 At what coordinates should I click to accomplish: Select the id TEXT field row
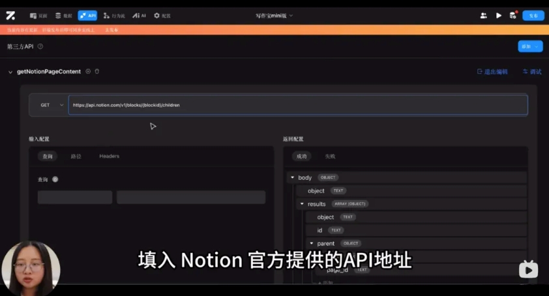pos(416,230)
